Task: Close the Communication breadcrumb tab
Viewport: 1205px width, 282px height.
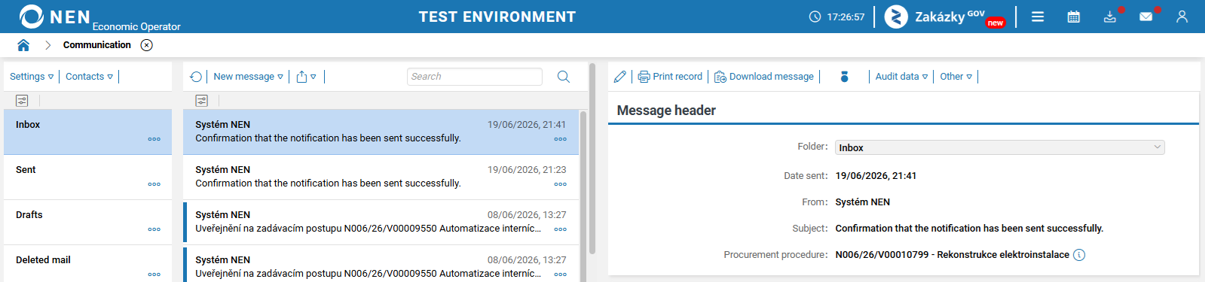Action: [x=147, y=45]
